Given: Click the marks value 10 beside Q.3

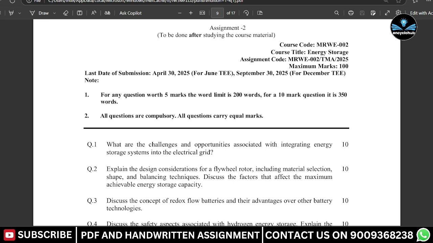Looking at the screenshot, I should (345, 200).
